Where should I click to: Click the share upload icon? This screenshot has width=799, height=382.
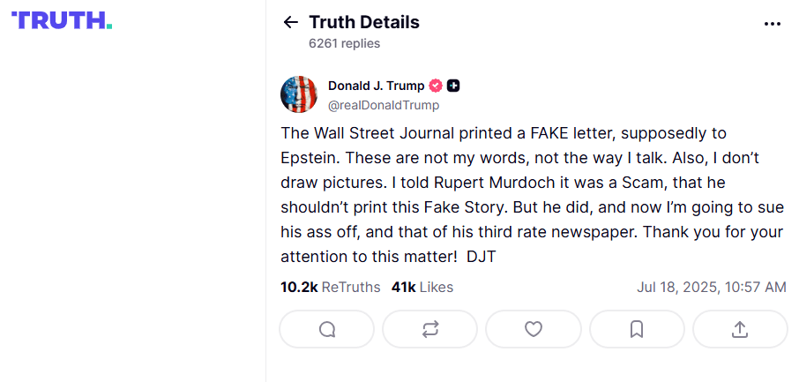click(740, 329)
